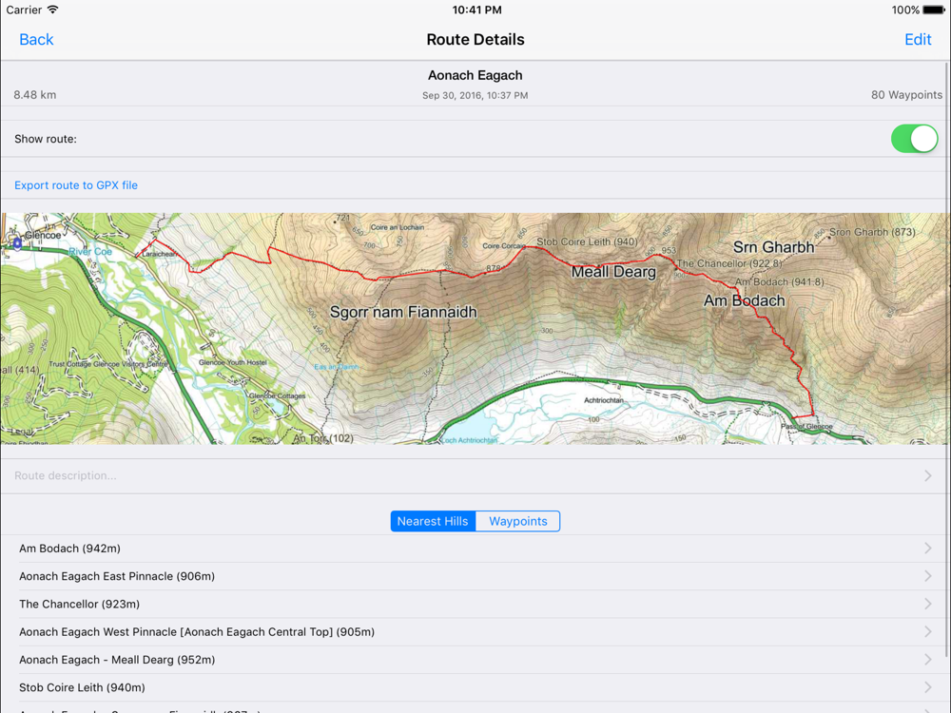Click the Srn Gharbh map label
The width and height of the screenshot is (951, 713).
[773, 247]
